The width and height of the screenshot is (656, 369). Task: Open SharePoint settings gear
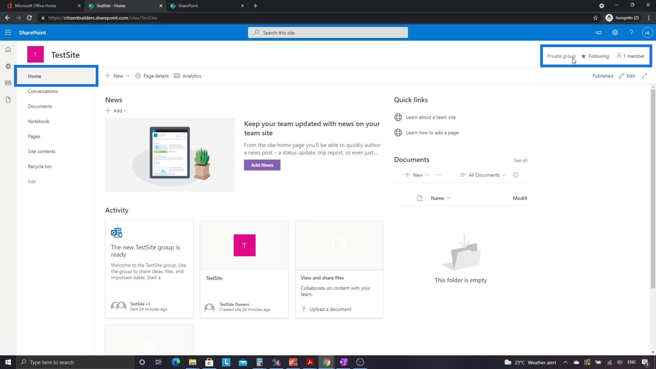coord(615,33)
